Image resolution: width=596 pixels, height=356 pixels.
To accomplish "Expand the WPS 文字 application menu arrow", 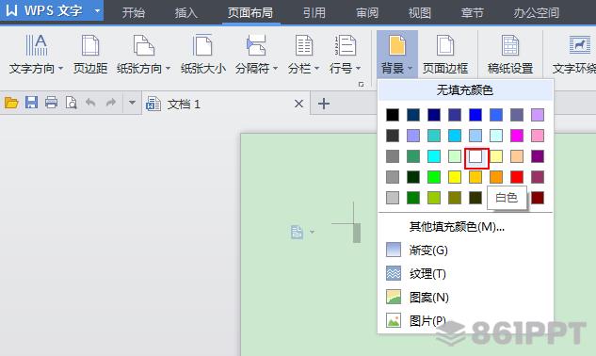I will (97, 10).
